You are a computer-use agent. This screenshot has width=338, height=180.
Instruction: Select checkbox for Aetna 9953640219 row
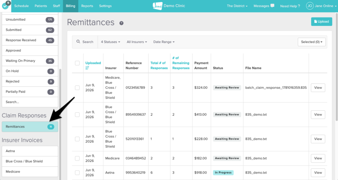[77, 173]
